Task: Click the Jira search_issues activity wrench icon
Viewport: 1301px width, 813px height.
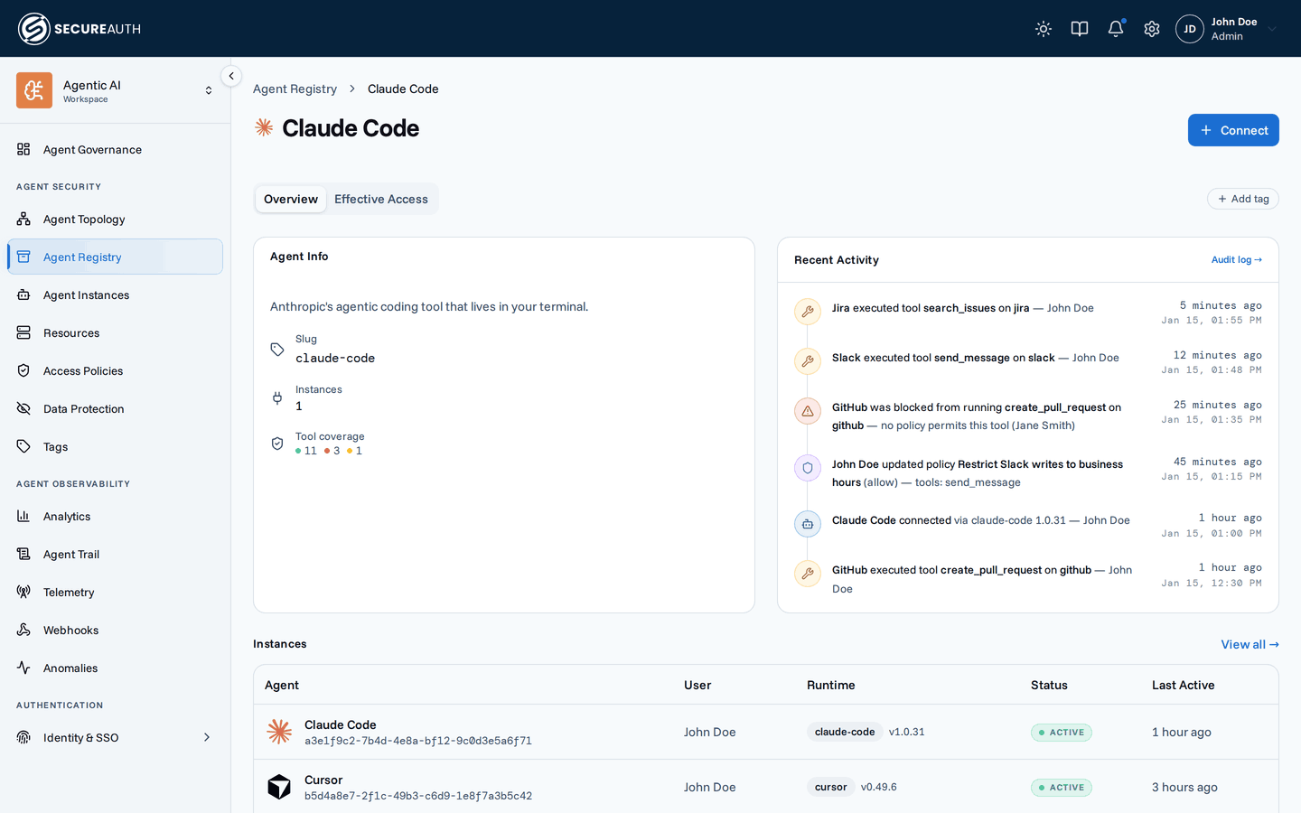Action: tap(808, 312)
